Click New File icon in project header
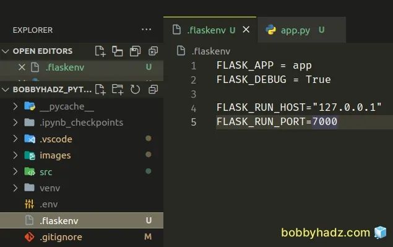This screenshot has width=393, height=247. 100,89
